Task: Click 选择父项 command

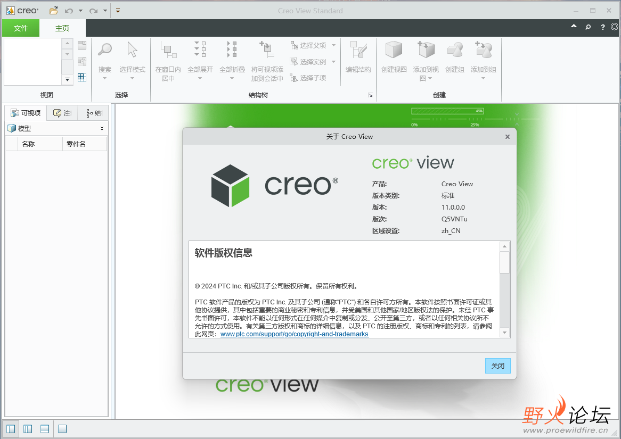Action: pyautogui.click(x=308, y=46)
